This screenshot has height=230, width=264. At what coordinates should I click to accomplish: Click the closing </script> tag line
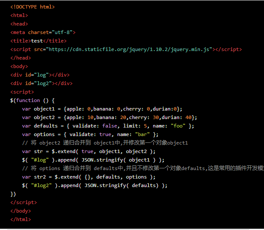click(x=24, y=202)
